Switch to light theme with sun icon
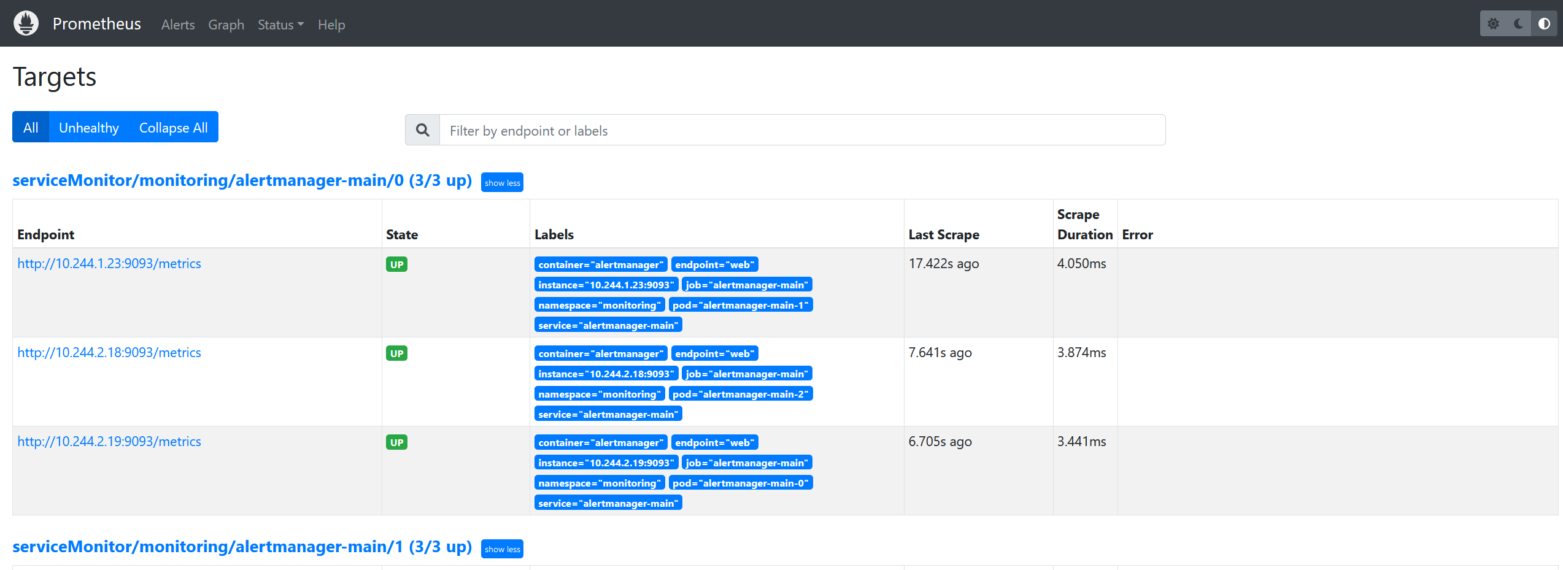This screenshot has width=1563, height=570. pos(1493,24)
